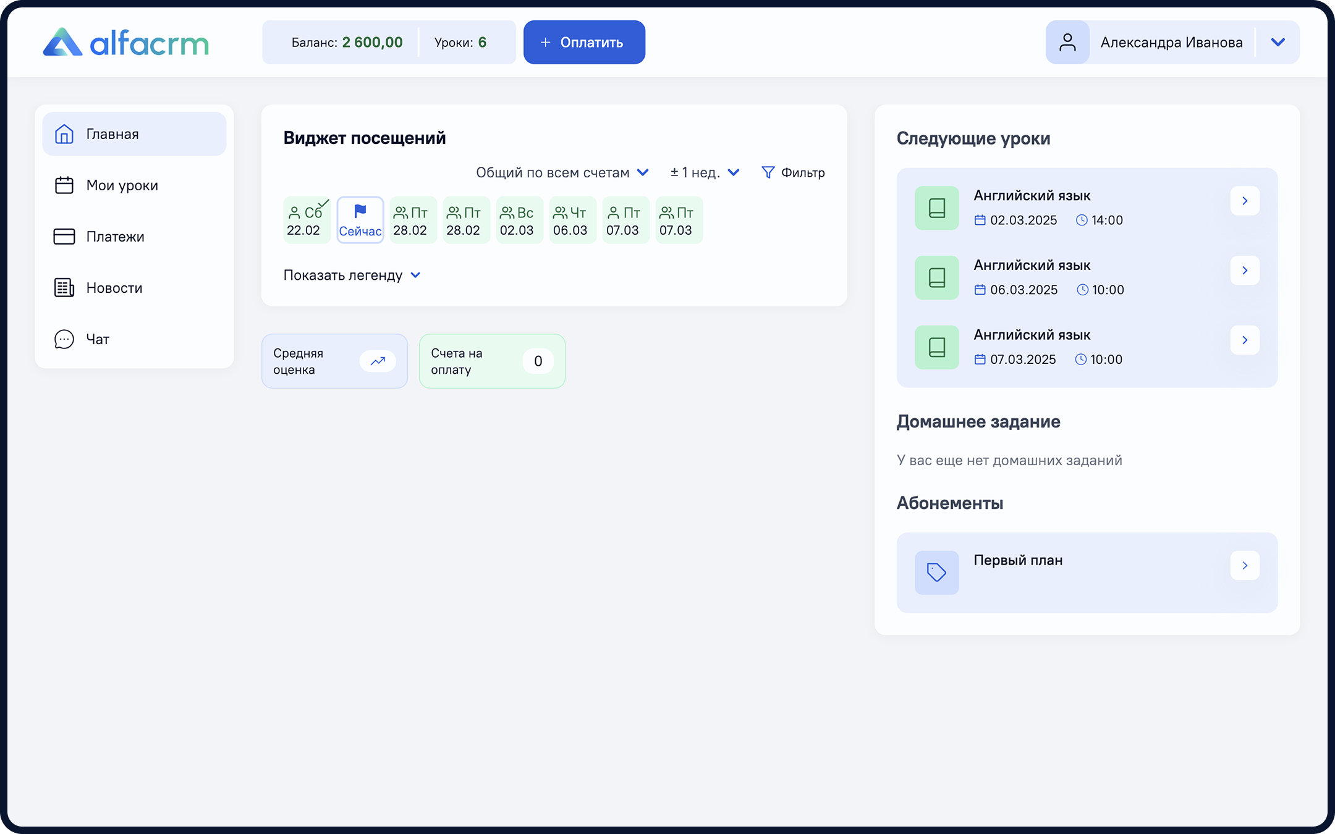Select the Сб 22.02 attendance day

click(x=307, y=220)
